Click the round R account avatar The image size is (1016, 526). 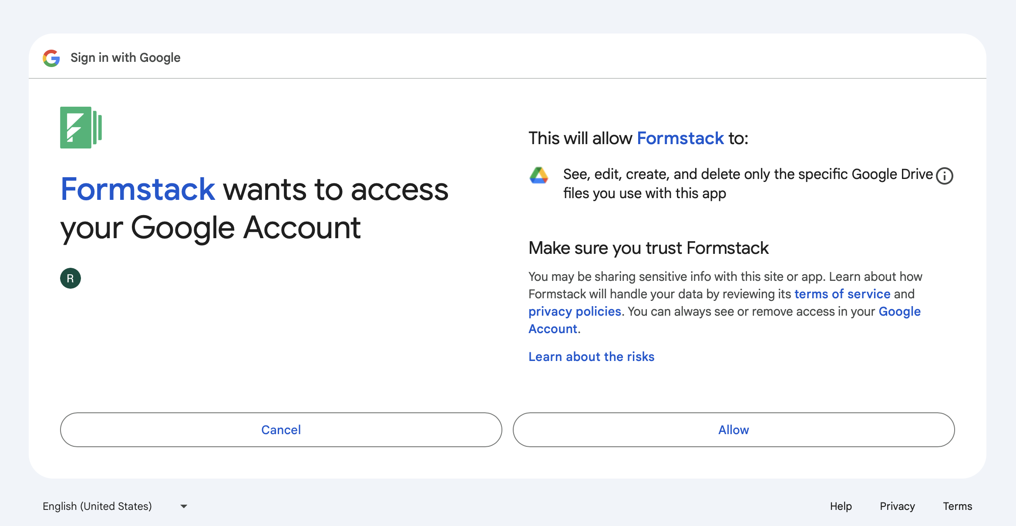coord(71,278)
